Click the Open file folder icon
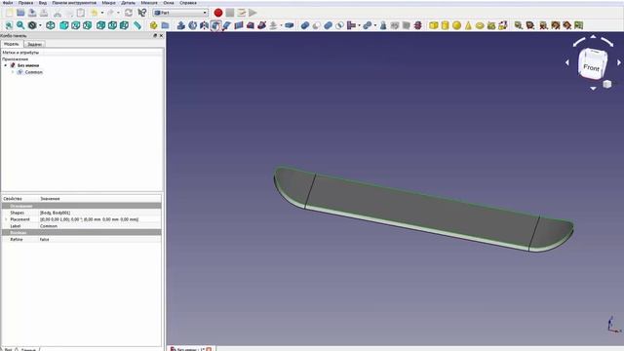This screenshot has width=624, height=351. pyautogui.click(x=20, y=13)
